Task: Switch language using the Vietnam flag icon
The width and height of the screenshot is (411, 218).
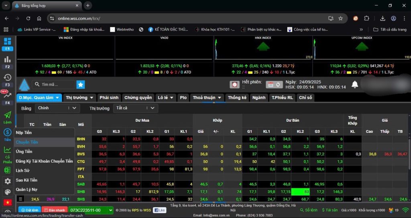Action: click(x=7, y=202)
